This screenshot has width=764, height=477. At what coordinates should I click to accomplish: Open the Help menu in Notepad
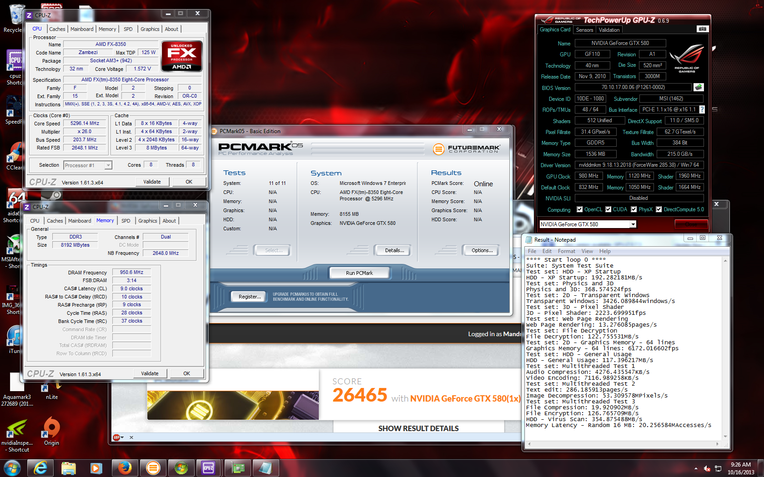[605, 251]
